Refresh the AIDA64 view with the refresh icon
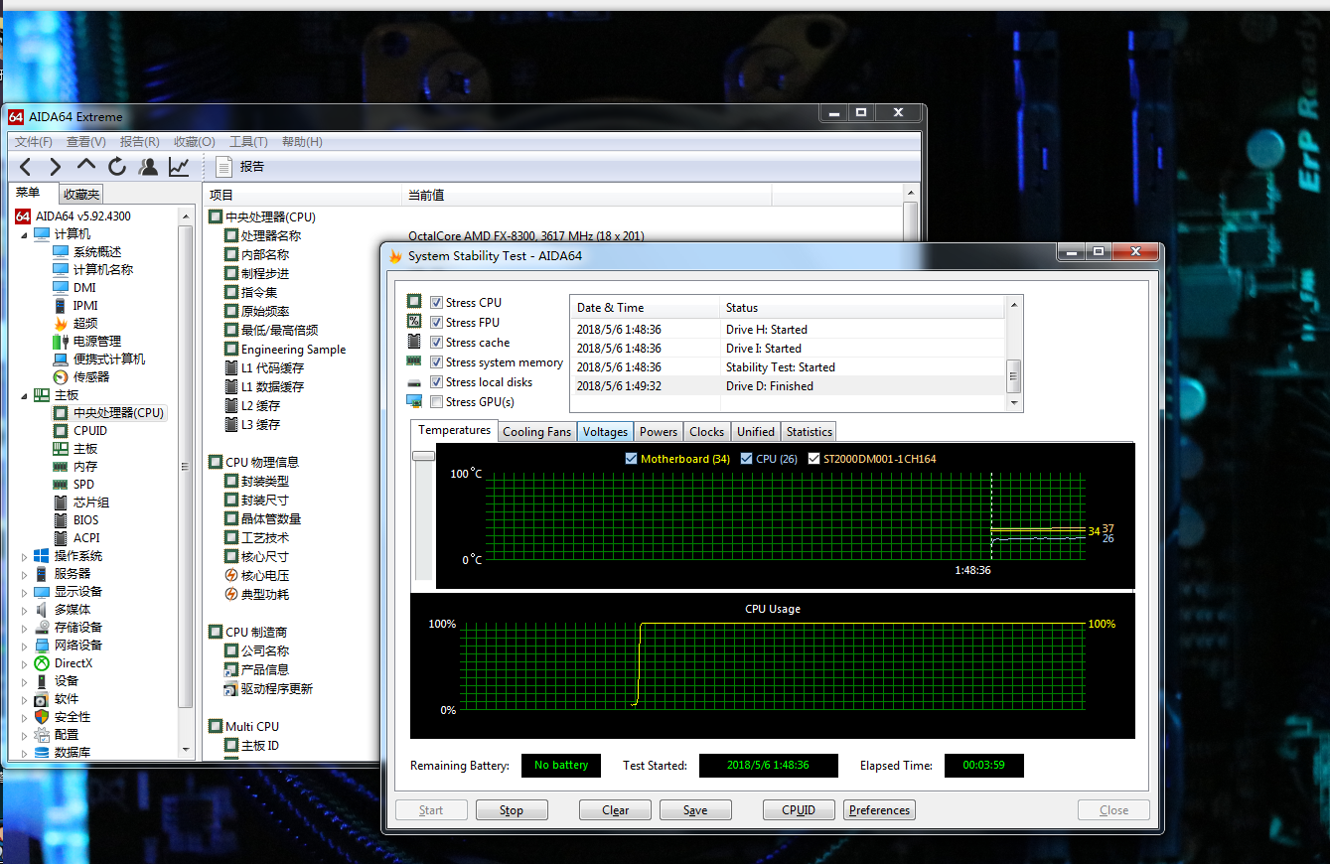Screen dimensions: 1330x864 coord(117,167)
